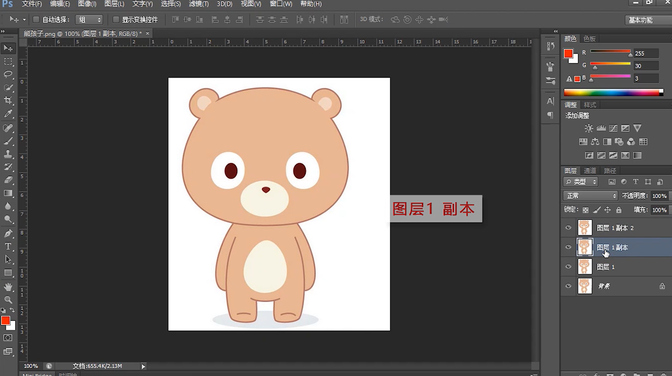
Task: Switch to the 色板 tab
Action: [590, 39]
